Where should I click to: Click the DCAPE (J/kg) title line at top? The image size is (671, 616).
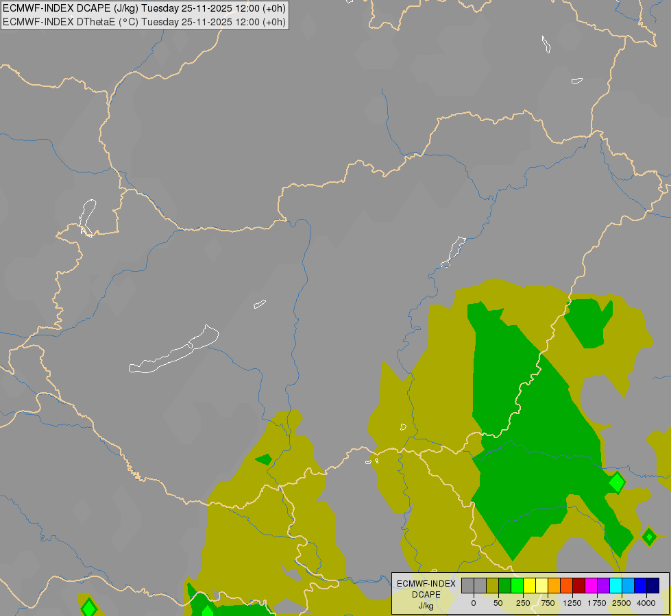click(x=144, y=8)
